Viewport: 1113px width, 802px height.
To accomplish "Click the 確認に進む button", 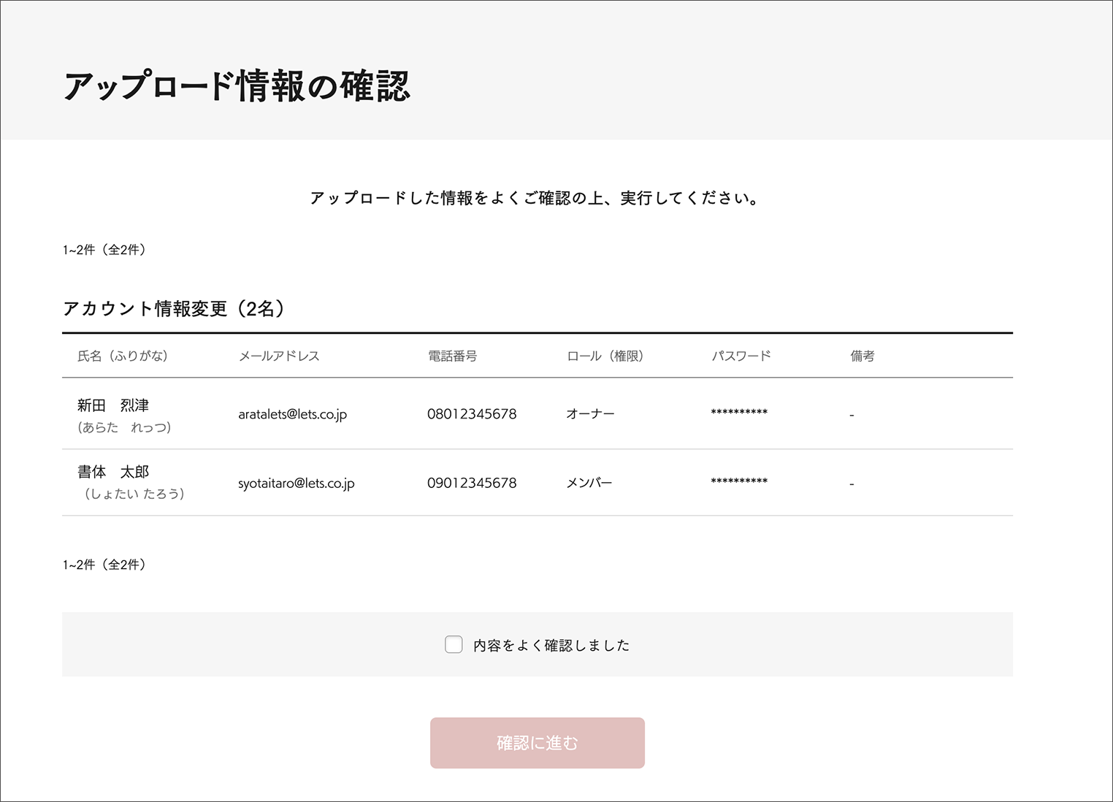I will pyautogui.click(x=537, y=743).
